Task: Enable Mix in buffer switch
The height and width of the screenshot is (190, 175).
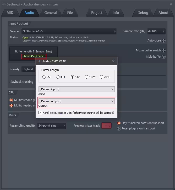Action: 163,50
